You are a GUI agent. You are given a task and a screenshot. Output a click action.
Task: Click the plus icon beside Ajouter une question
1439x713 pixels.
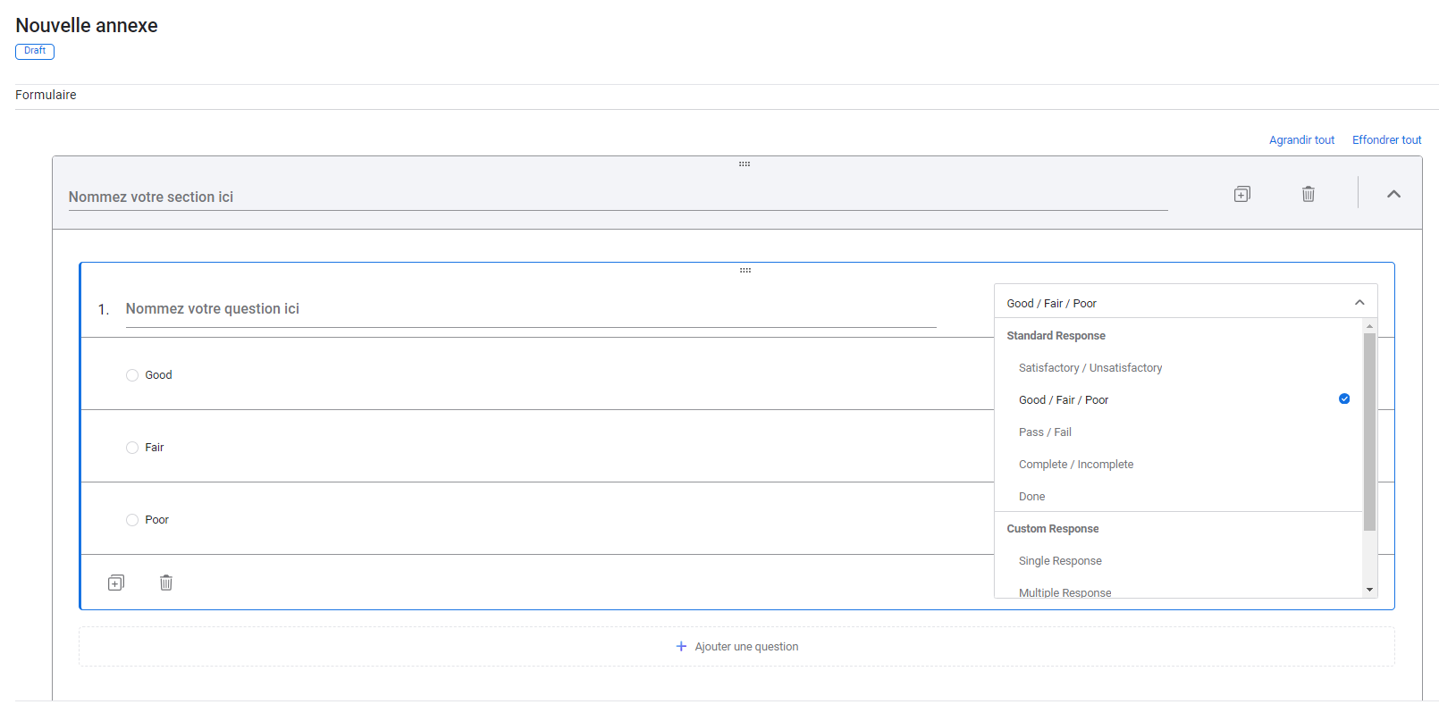pos(681,646)
